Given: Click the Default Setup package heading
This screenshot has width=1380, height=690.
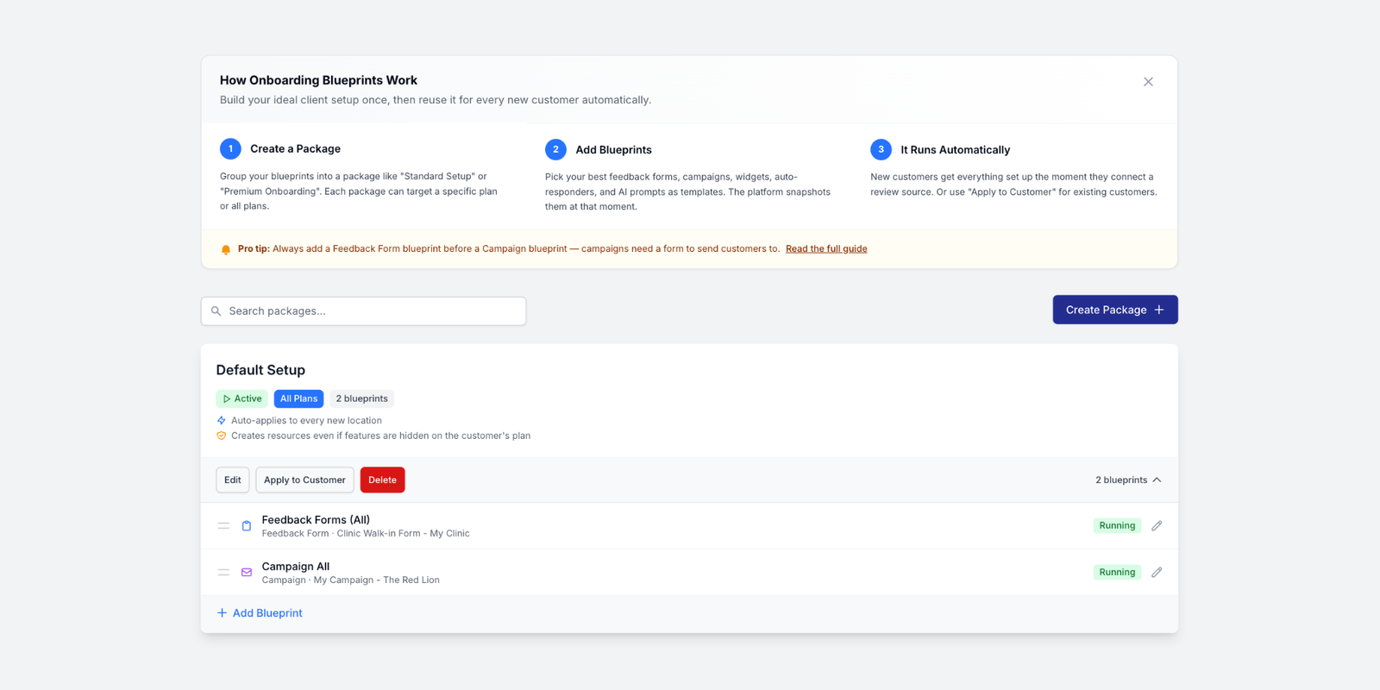Looking at the screenshot, I should pyautogui.click(x=260, y=370).
